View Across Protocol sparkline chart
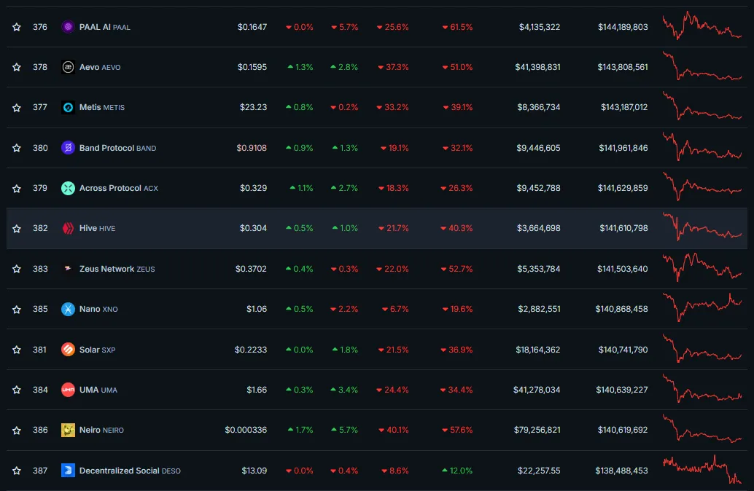This screenshot has width=754, height=491. coord(702,186)
